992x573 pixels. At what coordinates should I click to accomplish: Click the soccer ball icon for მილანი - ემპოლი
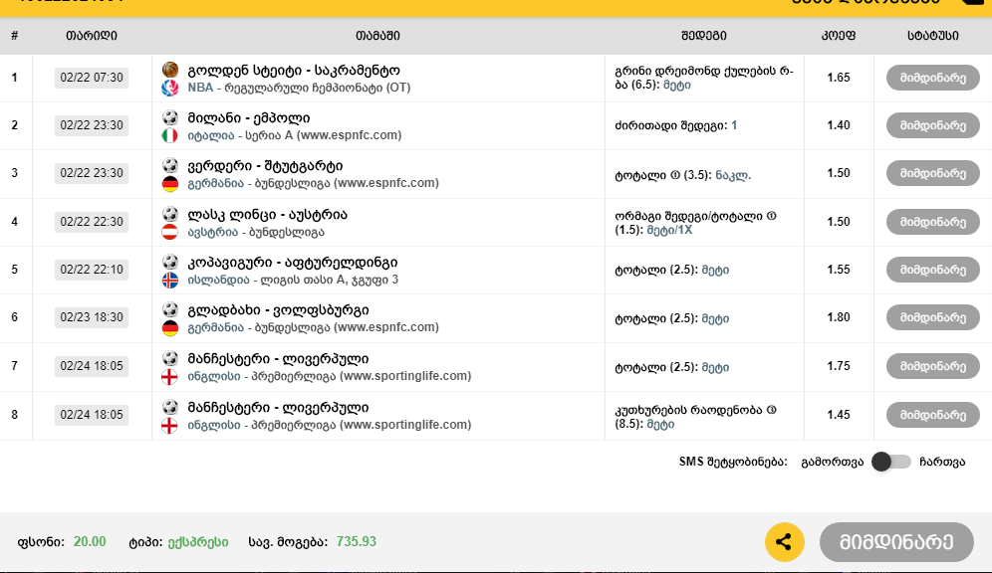(169, 117)
